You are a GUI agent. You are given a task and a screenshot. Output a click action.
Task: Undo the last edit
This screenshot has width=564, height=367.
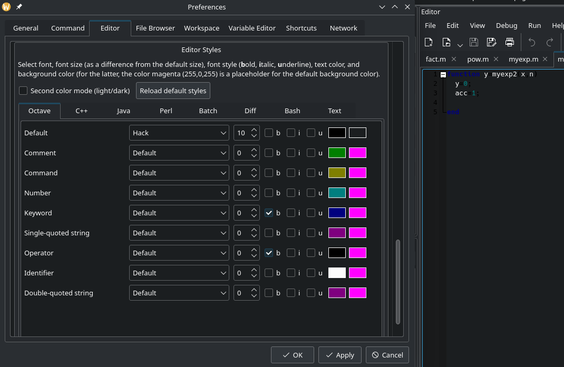[x=531, y=42]
